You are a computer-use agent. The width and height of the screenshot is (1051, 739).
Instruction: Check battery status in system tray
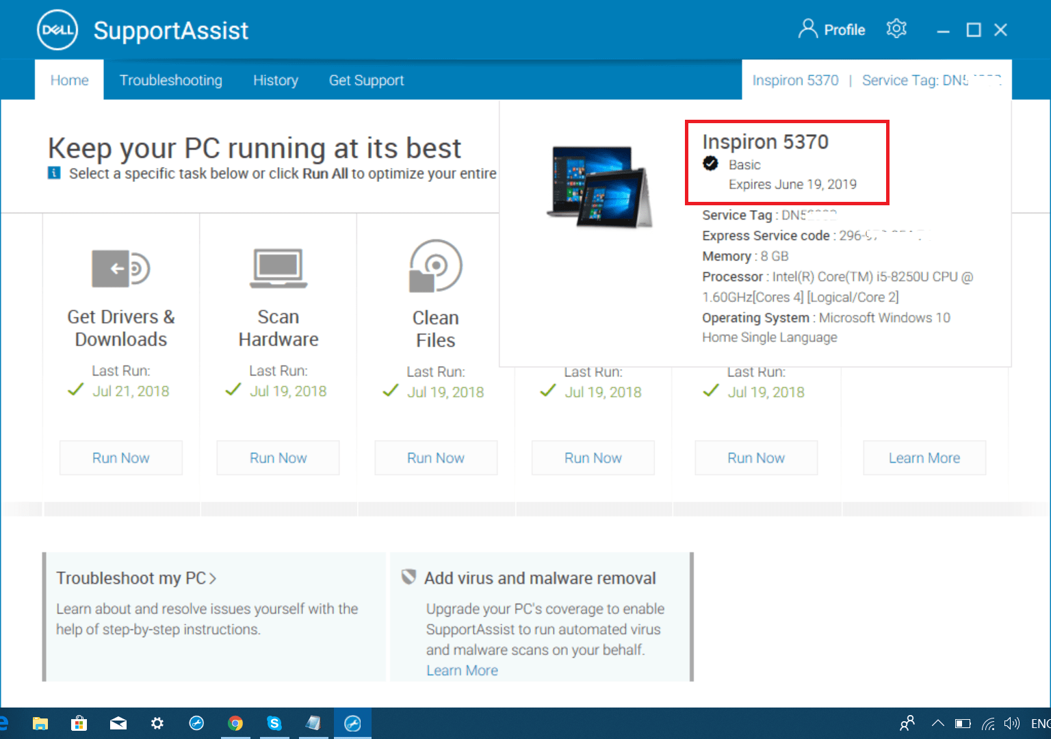(963, 723)
